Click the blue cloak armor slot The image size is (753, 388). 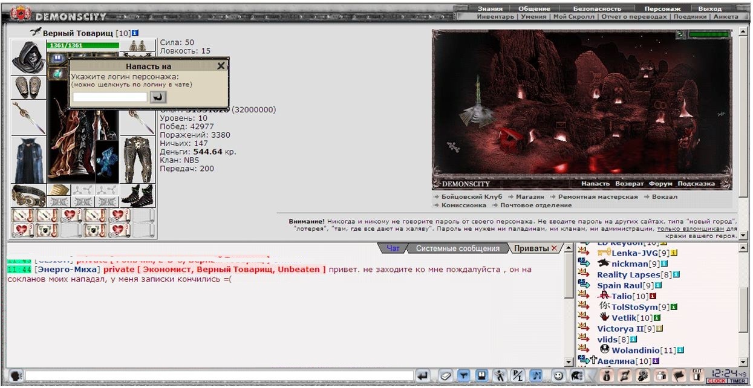(28, 160)
